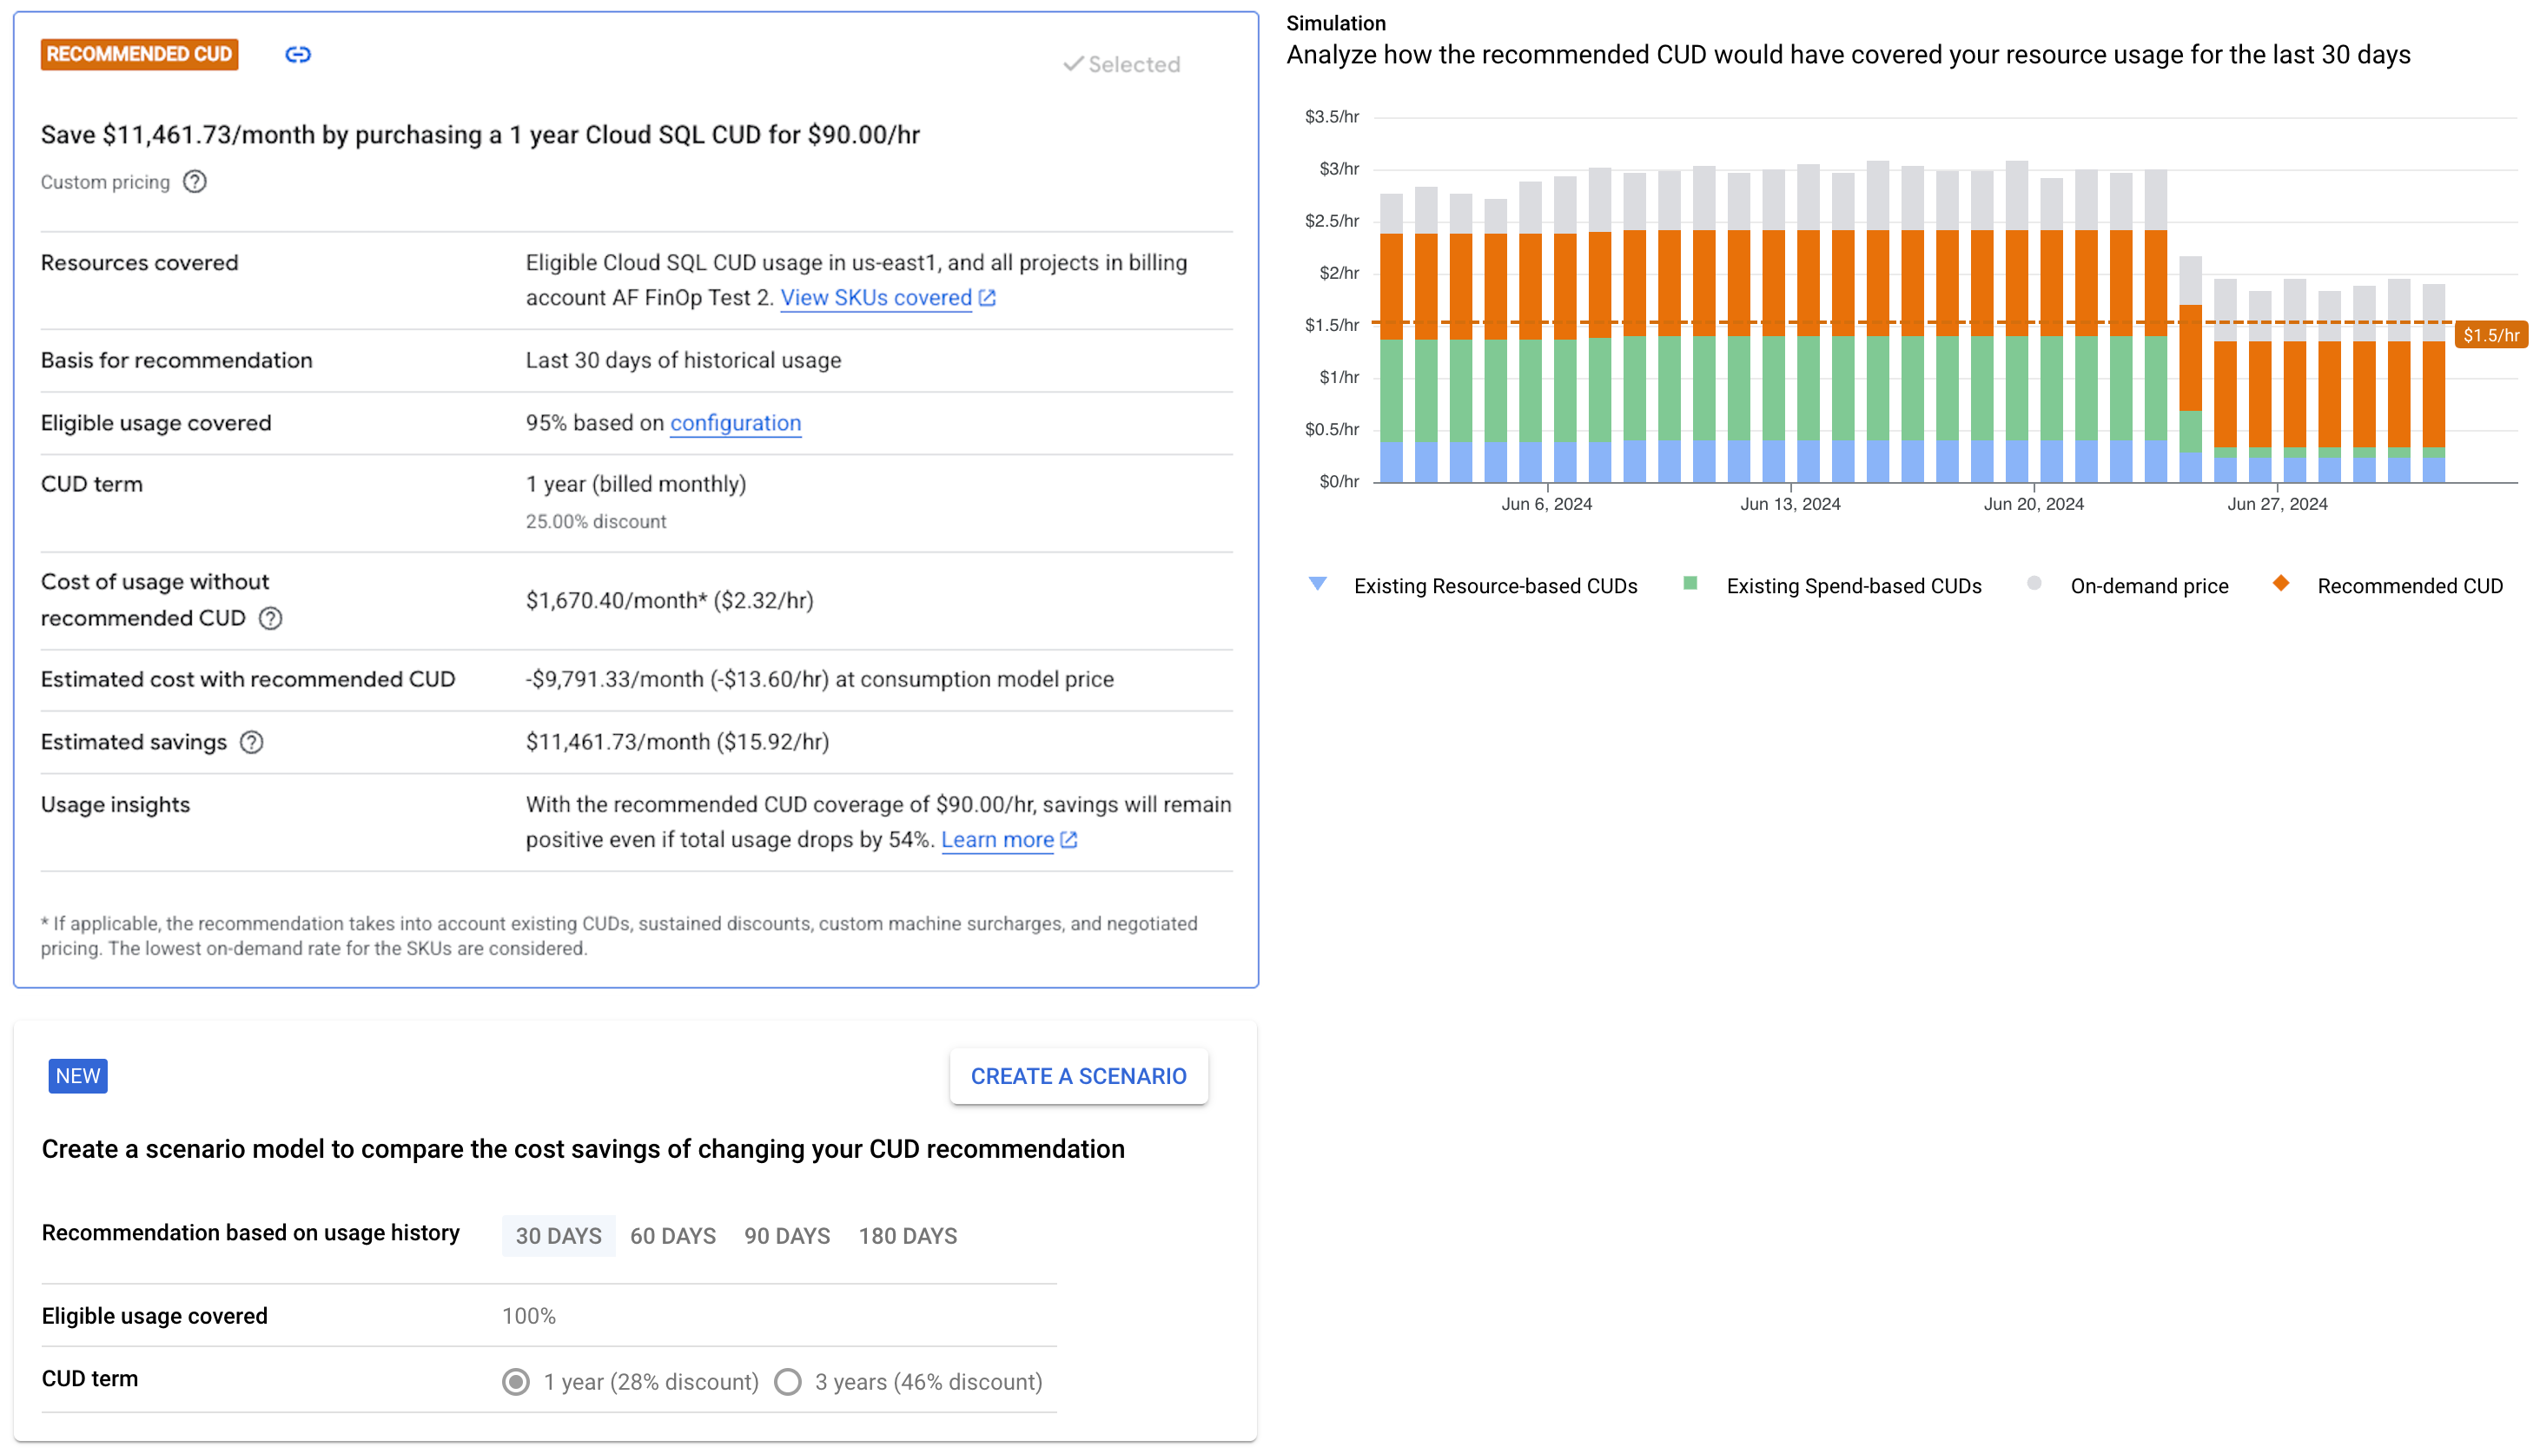
Task: Toggle Existing Resource-based CUDs visibility
Action: pos(1495,585)
